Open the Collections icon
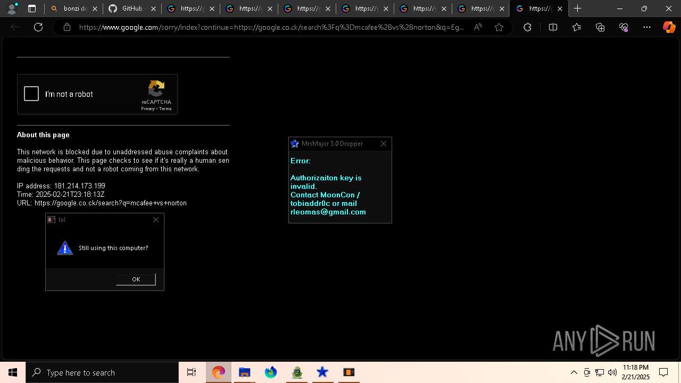This screenshot has width=681, height=383. tap(600, 27)
